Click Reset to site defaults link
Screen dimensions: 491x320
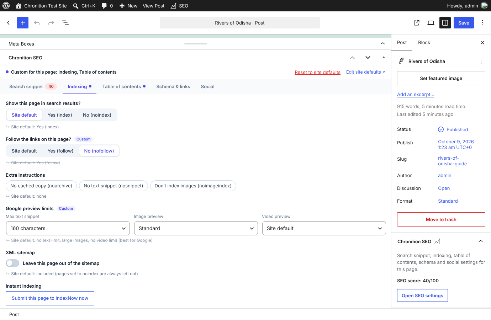pos(318,72)
